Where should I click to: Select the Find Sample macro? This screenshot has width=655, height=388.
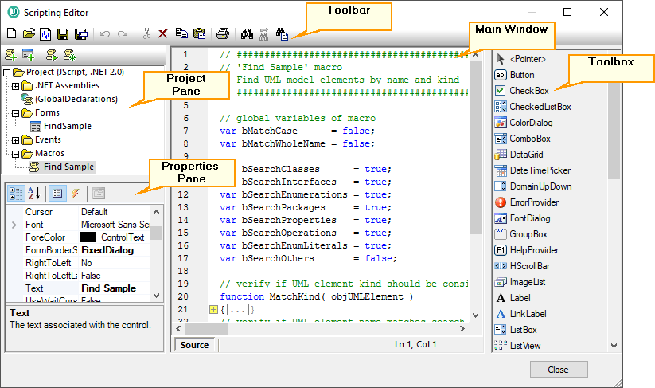(68, 167)
